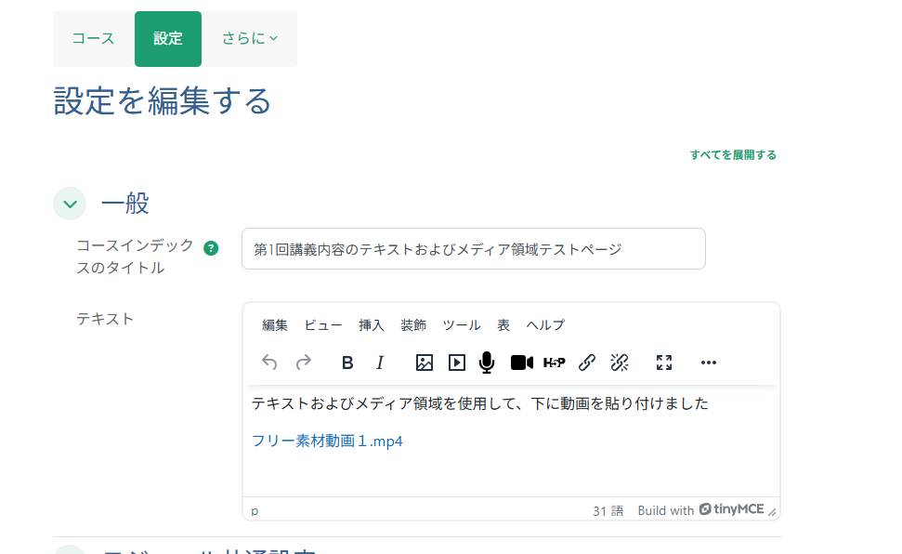902x554 pixels.
Task: Open the さらに dropdown
Action: 249,39
